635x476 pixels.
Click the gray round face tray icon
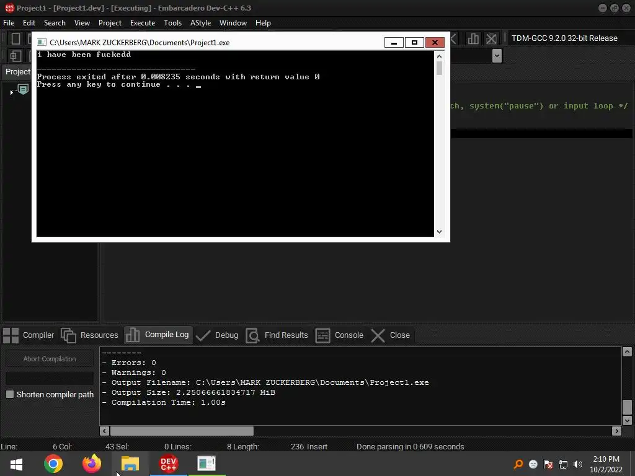click(x=533, y=464)
